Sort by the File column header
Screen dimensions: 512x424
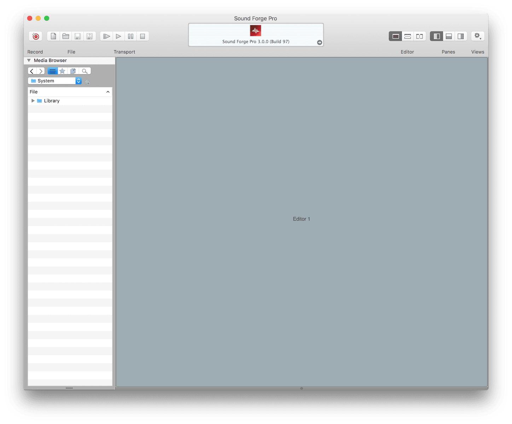(70, 92)
